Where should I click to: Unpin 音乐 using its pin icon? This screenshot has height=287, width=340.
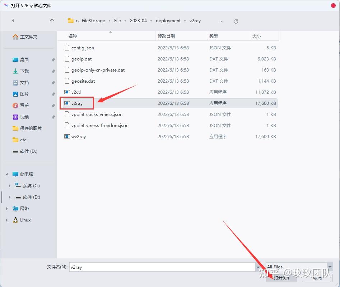[53, 106]
